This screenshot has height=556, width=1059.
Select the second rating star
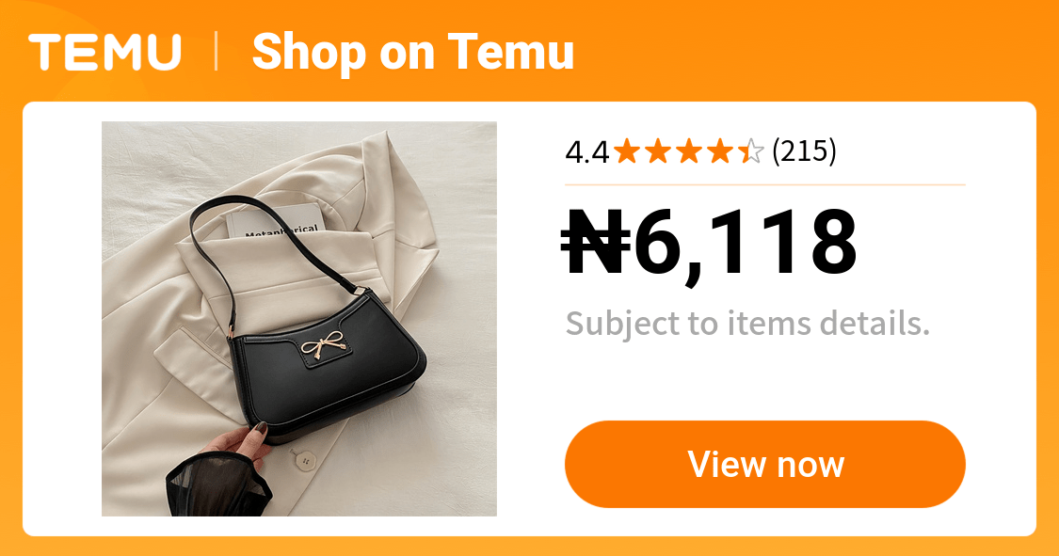[658, 151]
